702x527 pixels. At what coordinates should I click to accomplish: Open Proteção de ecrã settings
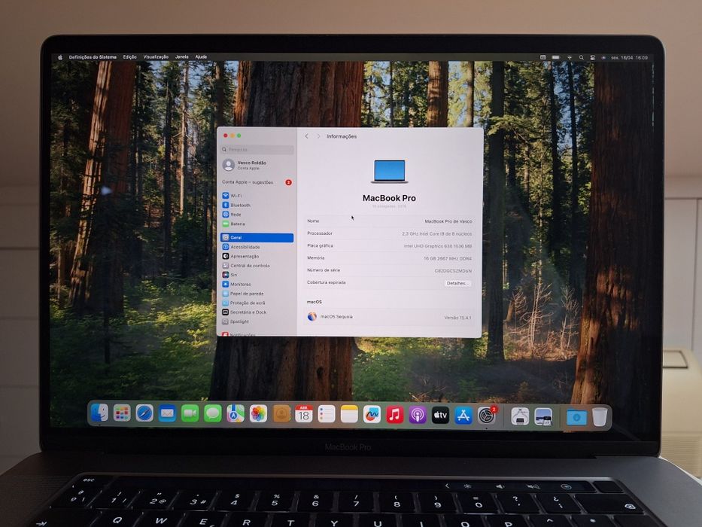coord(257,303)
